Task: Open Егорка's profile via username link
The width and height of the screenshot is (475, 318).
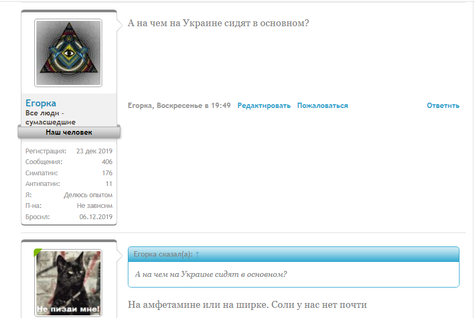Action: tap(42, 103)
